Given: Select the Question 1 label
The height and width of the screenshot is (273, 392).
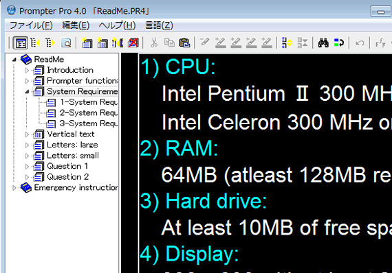Looking at the screenshot, I should pyautogui.click(x=67, y=166).
